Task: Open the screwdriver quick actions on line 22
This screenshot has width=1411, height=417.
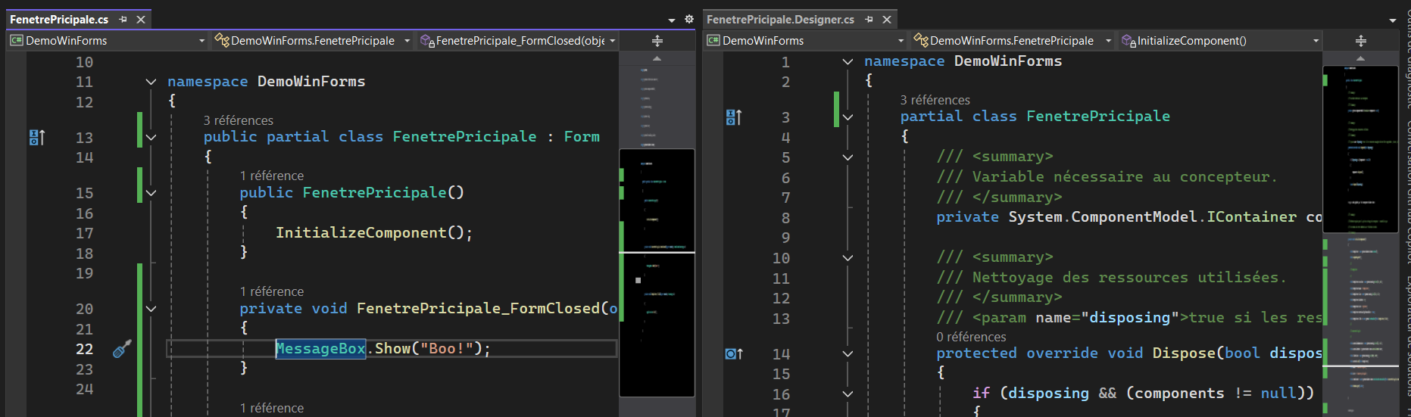Action: point(122,349)
